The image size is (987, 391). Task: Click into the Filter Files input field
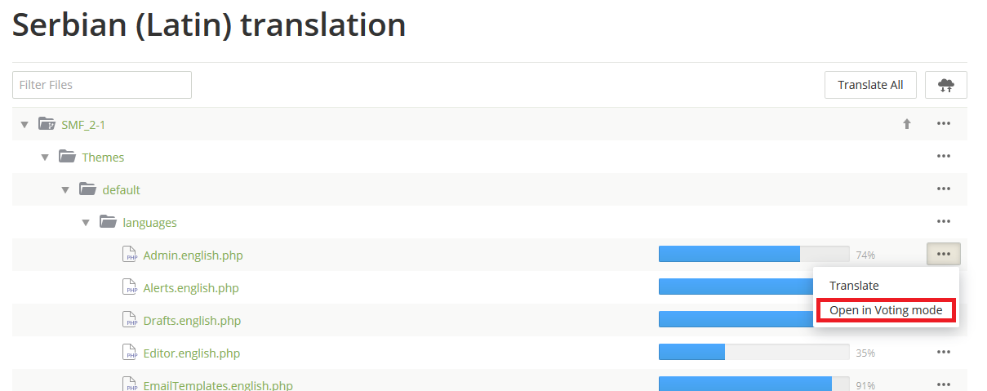click(x=102, y=85)
